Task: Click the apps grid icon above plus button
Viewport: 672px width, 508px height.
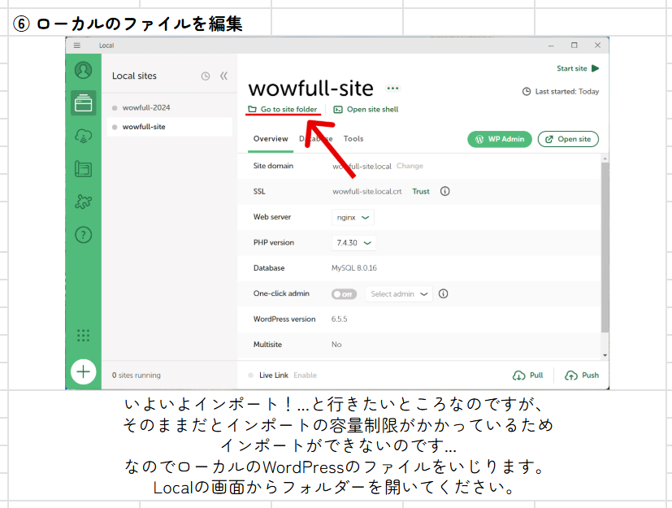Action: pyautogui.click(x=83, y=336)
